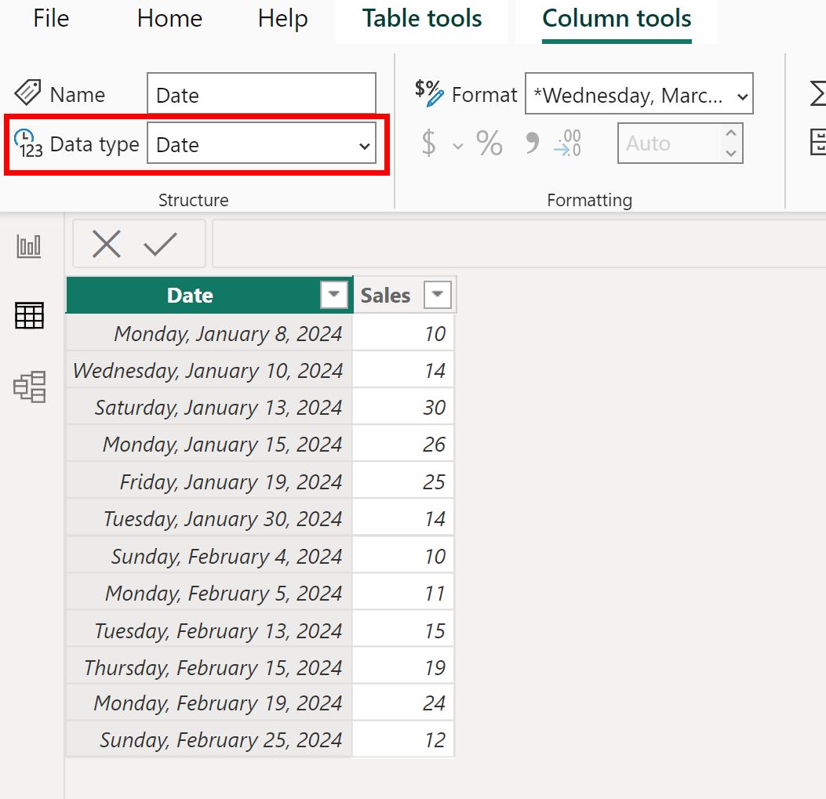This screenshot has width=826, height=799.
Task: Open the Home ribbon tab
Action: pos(169,18)
